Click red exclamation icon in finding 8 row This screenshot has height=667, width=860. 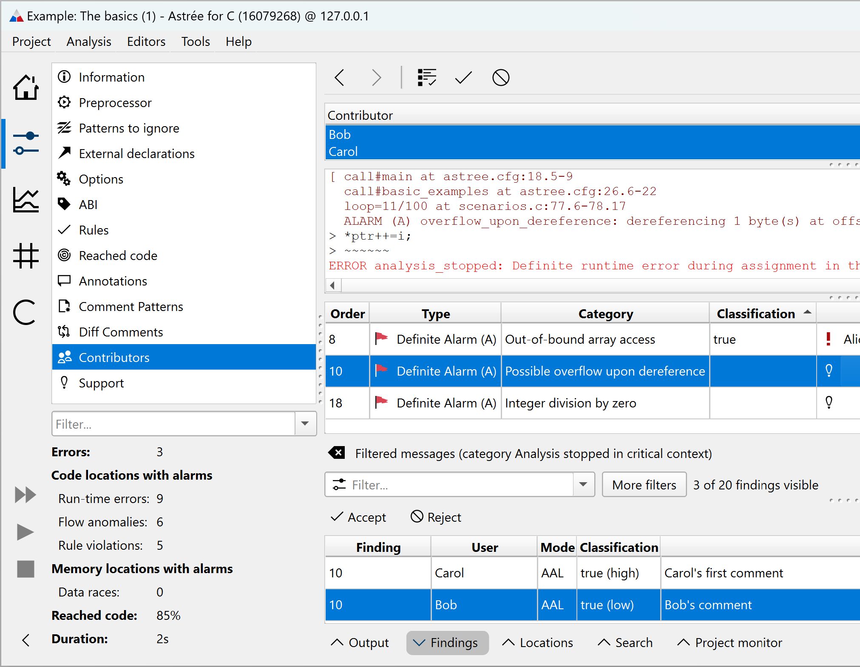coord(828,339)
